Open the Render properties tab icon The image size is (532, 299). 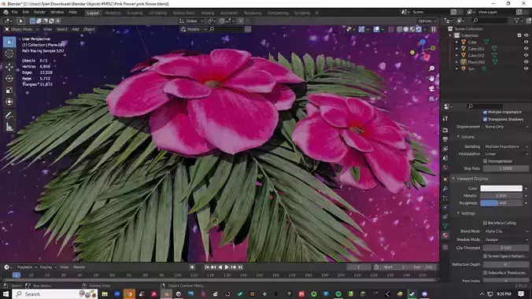[445, 130]
